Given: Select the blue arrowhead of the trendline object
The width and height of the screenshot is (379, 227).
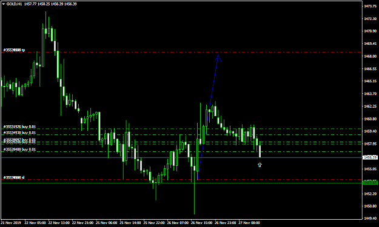Looking at the screenshot, I should tap(218, 58).
